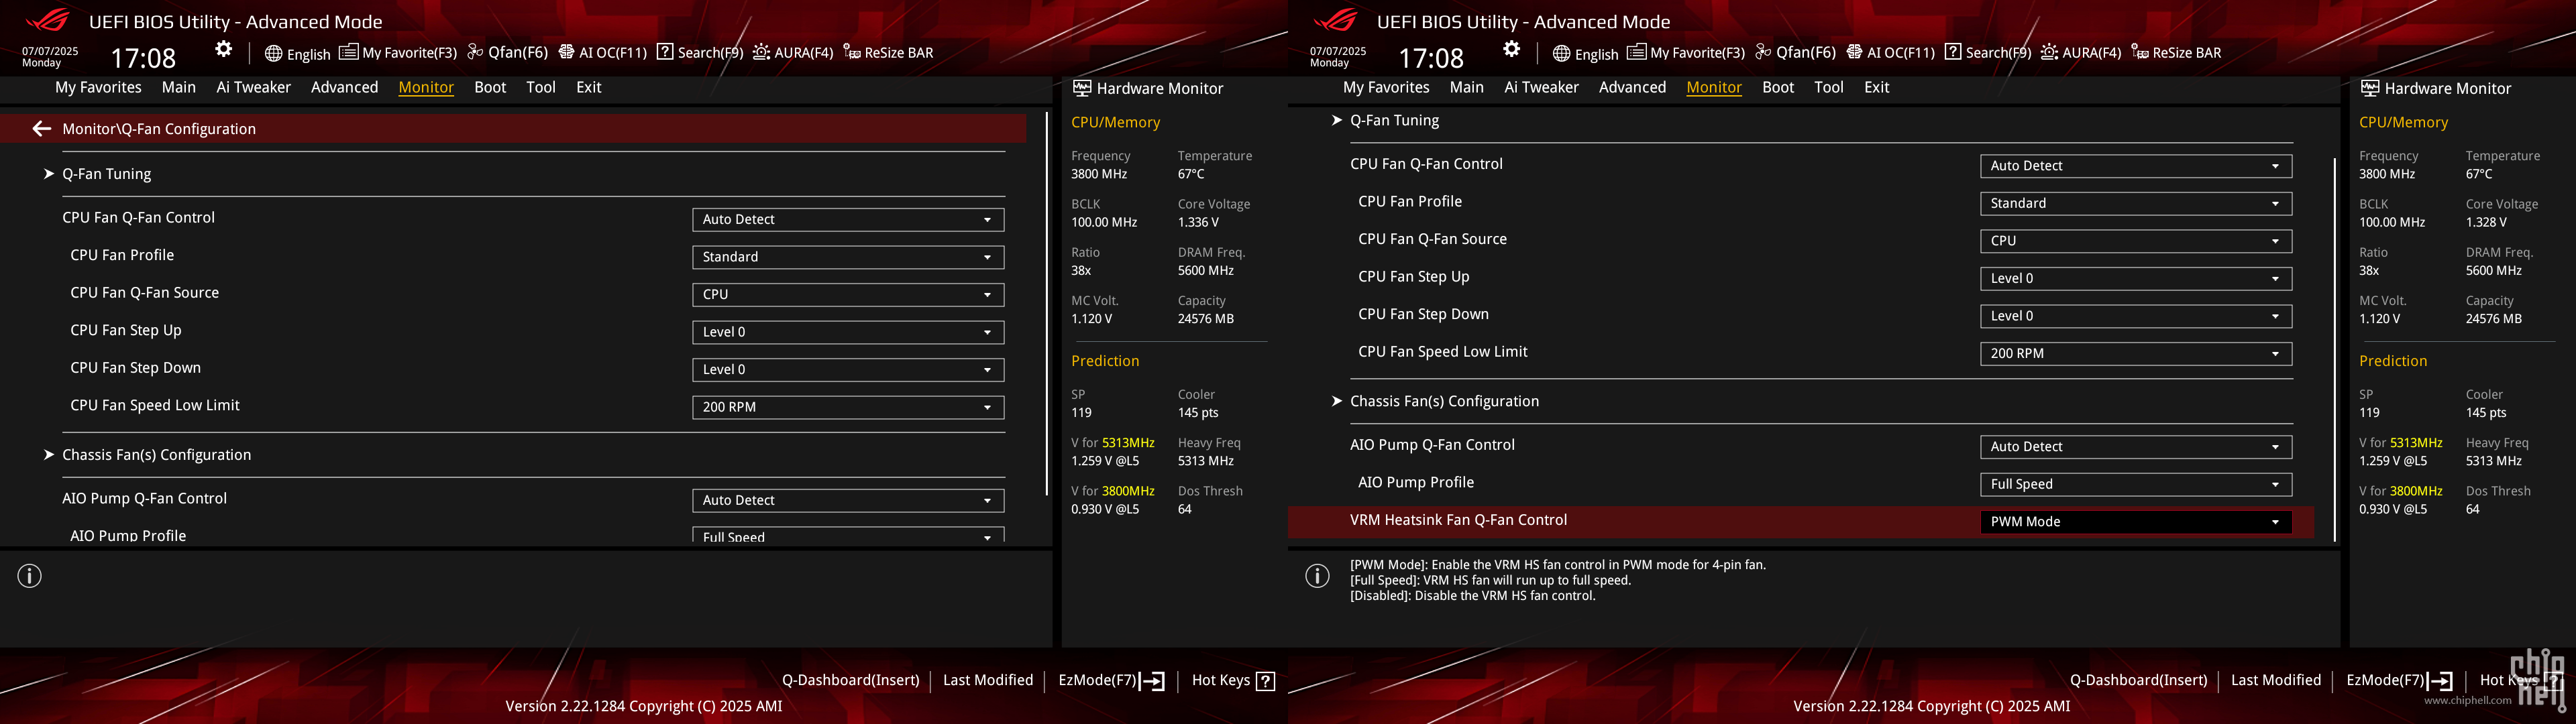
Task: Open Boot tab in left screen
Action: (x=490, y=88)
